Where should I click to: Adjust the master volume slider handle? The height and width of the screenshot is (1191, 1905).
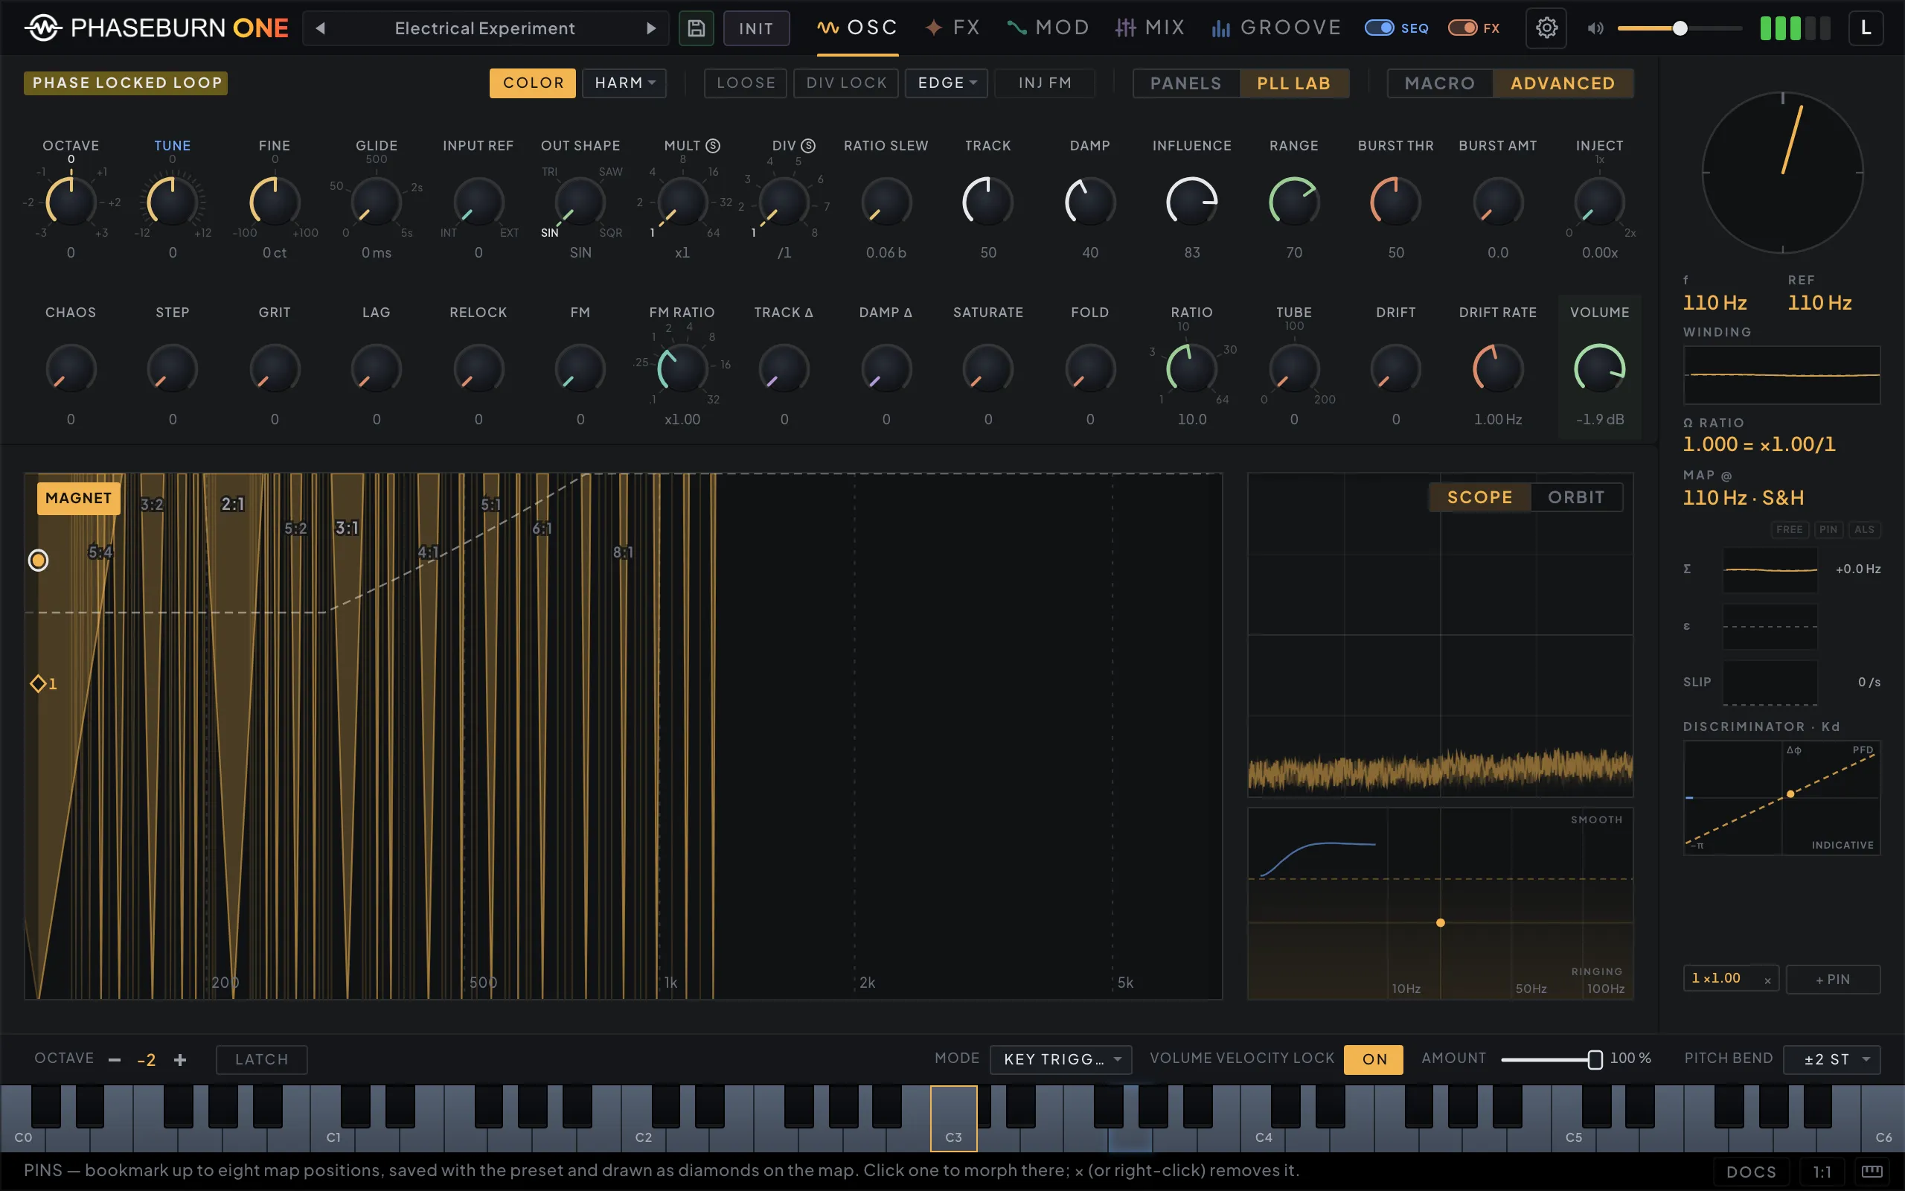[x=1680, y=28]
